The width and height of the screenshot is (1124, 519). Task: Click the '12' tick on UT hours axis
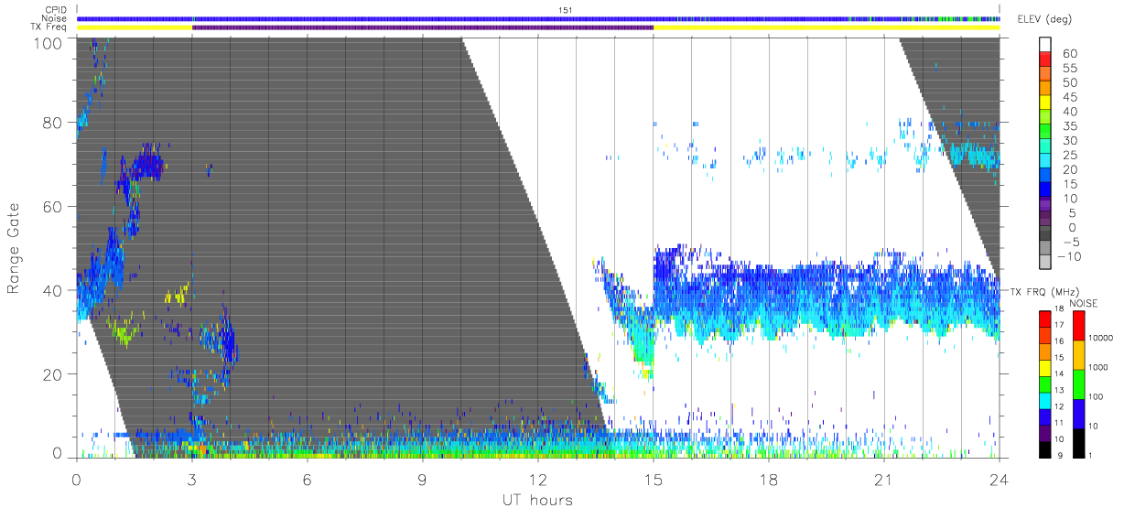(537, 479)
